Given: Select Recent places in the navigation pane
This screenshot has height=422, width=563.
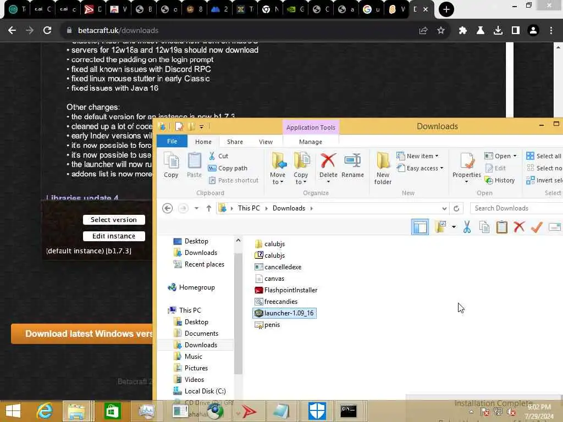Looking at the screenshot, I should click(199, 264).
